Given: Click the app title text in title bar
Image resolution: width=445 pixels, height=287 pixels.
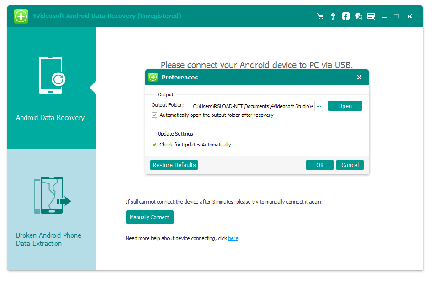Looking at the screenshot, I should 107,16.
